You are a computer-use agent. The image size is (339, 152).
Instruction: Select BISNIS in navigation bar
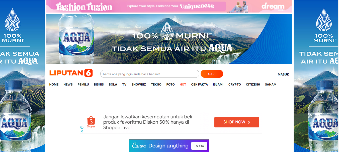(x=99, y=85)
